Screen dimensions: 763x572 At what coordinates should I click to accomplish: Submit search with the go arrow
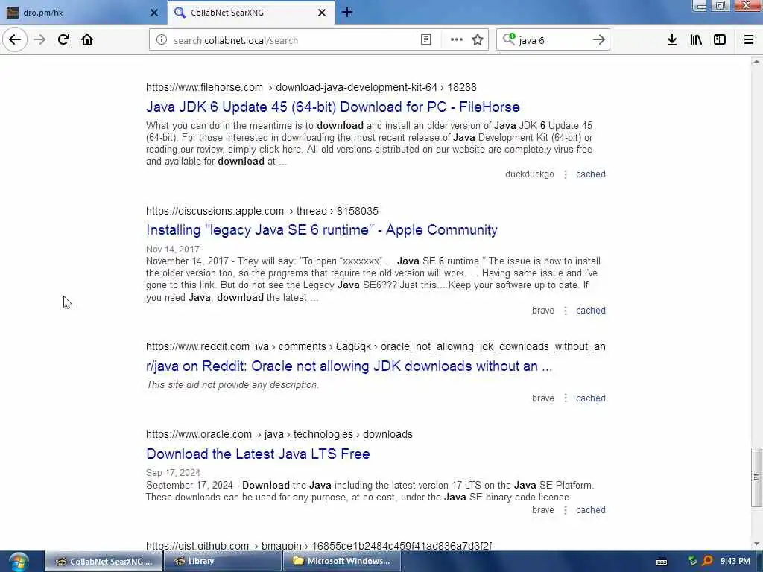click(x=599, y=40)
